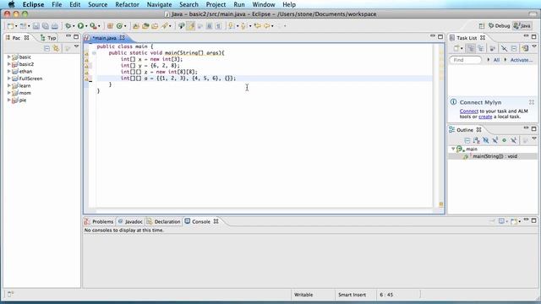The width and height of the screenshot is (541, 304).
Task: Click Activate link in Task List
Action: point(522,60)
